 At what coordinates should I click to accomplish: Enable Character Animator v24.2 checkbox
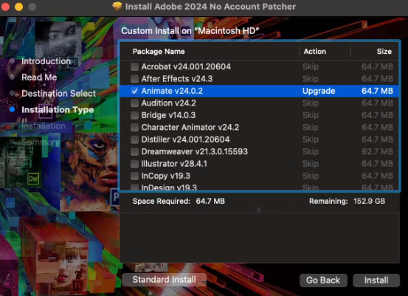click(x=134, y=127)
